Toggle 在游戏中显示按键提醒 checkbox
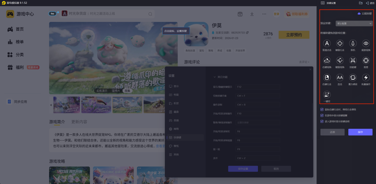This screenshot has height=184, width=376. pyautogui.click(x=322, y=115)
